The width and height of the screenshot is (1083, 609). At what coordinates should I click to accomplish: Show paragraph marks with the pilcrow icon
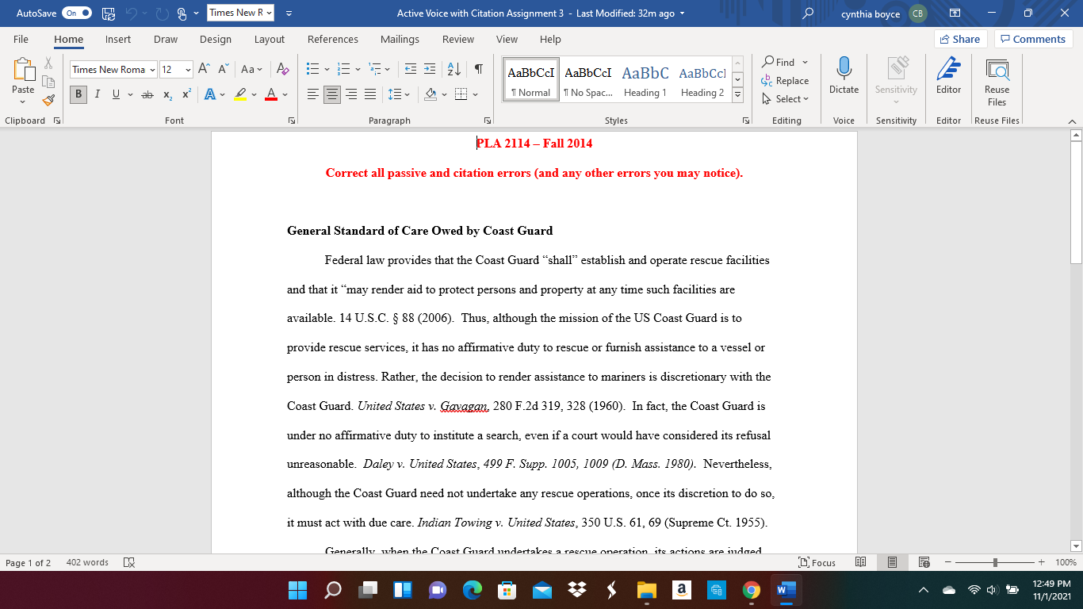click(x=476, y=69)
